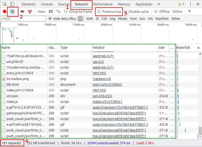The width and height of the screenshot is (202, 147).
Task: Select the ico-taobao.png request row
Action: point(88,79)
